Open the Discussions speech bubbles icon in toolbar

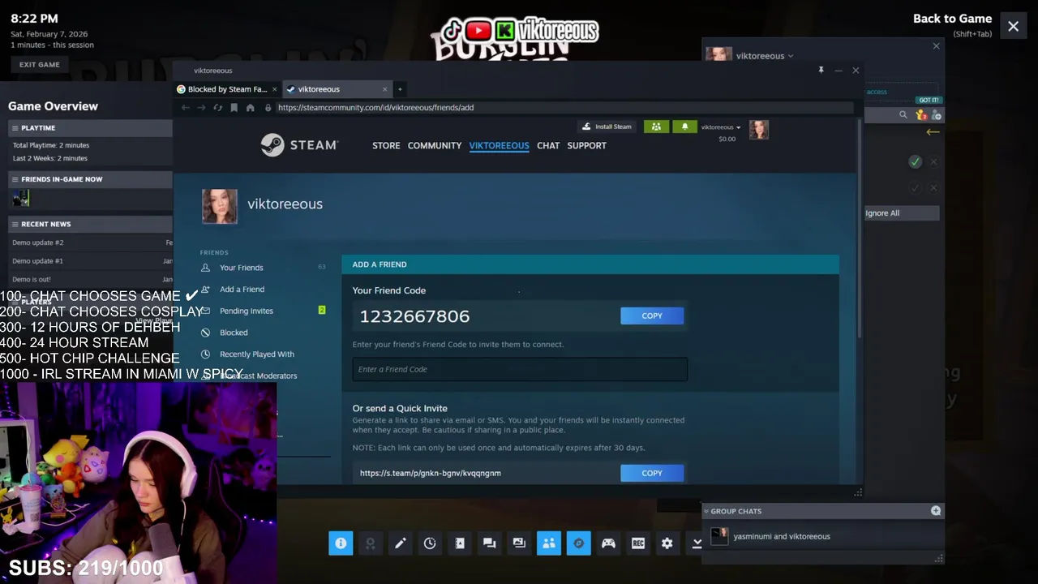pyautogui.click(x=489, y=543)
